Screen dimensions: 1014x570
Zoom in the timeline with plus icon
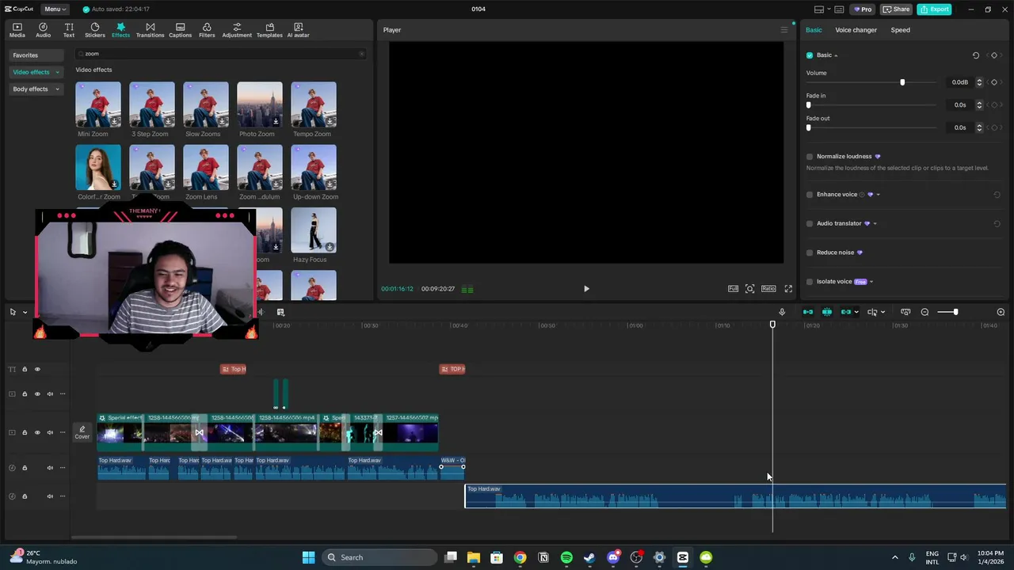1001,312
